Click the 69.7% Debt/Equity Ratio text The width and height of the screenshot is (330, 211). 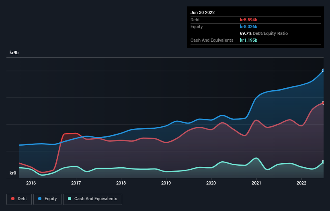click(x=264, y=33)
